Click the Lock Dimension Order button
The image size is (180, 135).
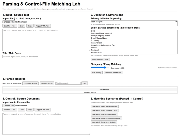pos(100,60)
